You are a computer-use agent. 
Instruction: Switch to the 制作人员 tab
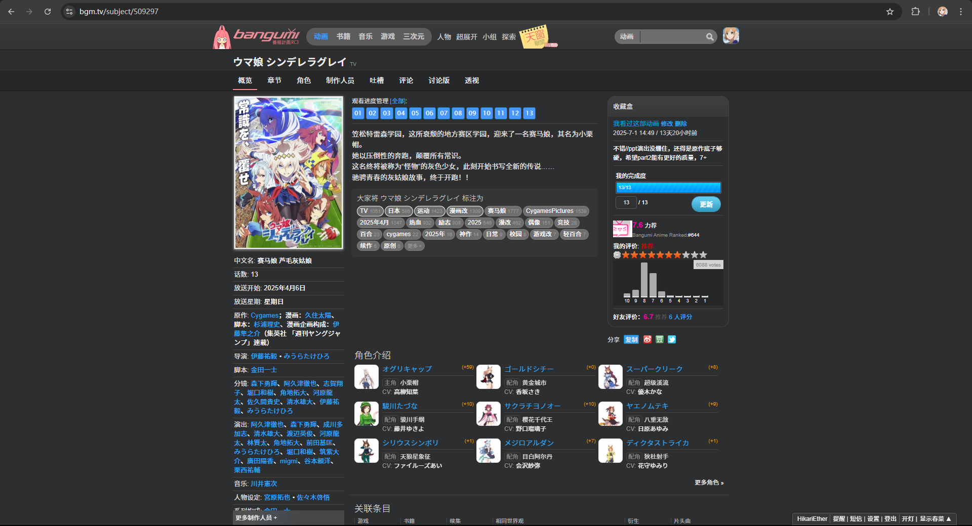(340, 80)
